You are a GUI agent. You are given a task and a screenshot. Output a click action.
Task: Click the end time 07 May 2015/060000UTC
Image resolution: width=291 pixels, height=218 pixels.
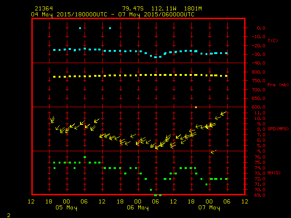[x=156, y=15]
